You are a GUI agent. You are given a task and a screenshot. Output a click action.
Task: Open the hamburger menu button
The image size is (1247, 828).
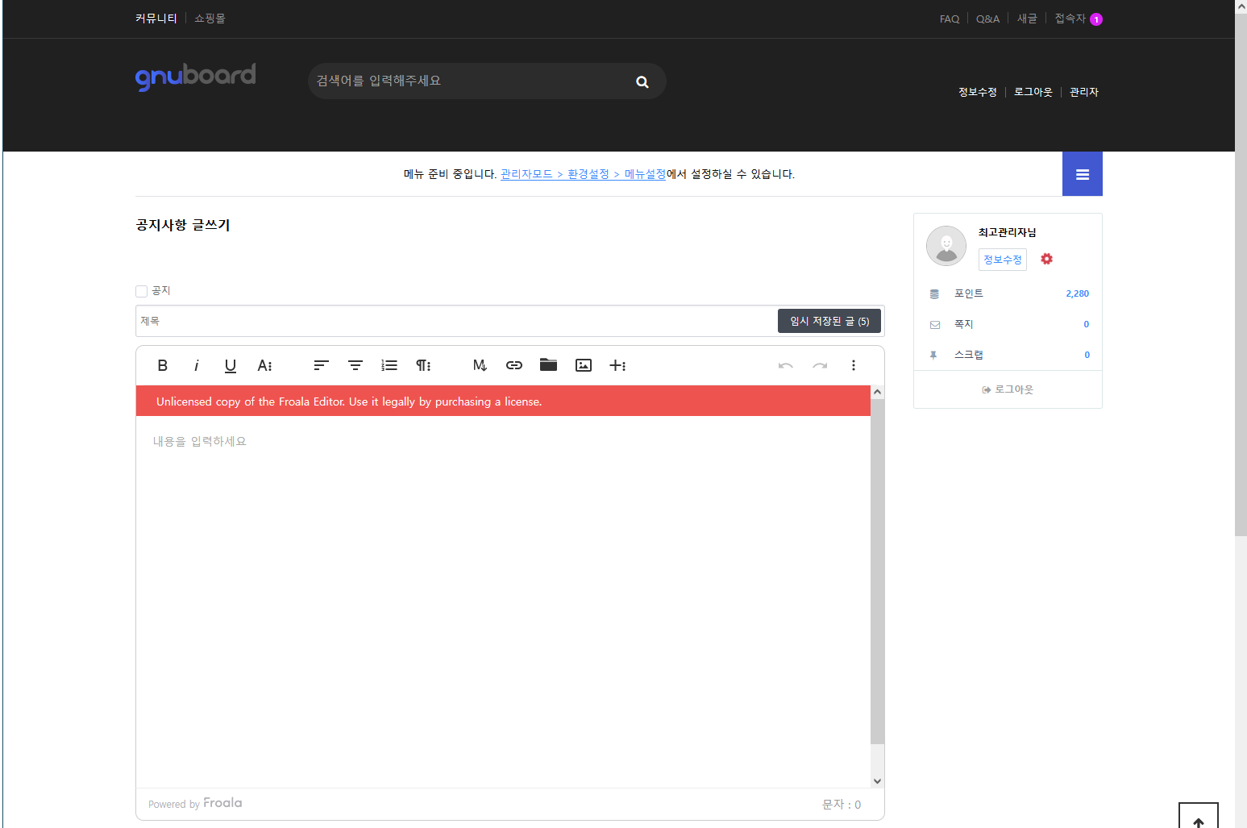point(1082,174)
